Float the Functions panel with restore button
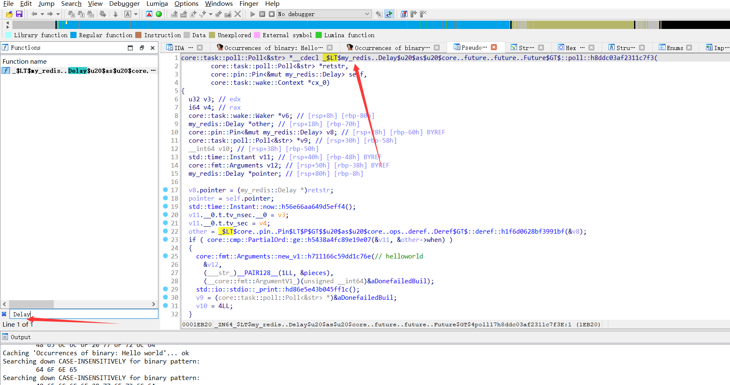The image size is (730, 385). (142, 48)
